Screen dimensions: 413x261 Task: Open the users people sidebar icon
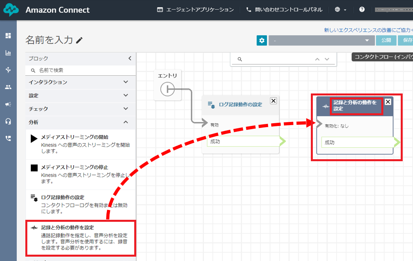[8, 87]
